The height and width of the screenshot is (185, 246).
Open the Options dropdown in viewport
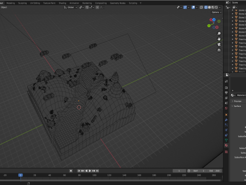coord(216,12)
